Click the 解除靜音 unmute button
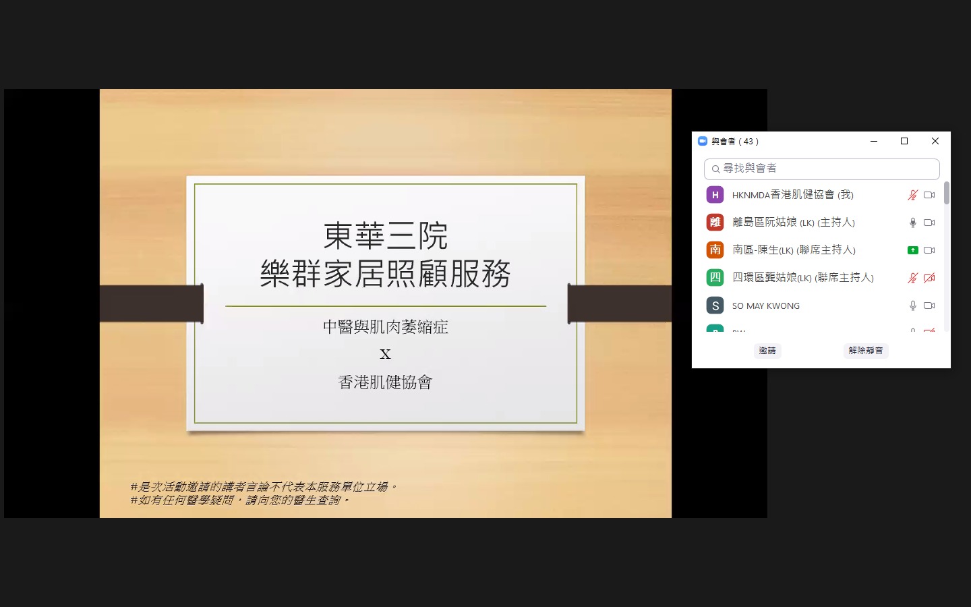Image resolution: width=971 pixels, height=607 pixels. [x=866, y=351]
